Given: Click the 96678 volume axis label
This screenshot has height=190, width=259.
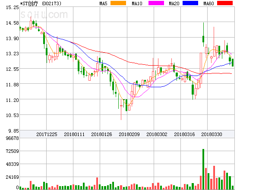Looking at the screenshot, I should pos(13,138).
